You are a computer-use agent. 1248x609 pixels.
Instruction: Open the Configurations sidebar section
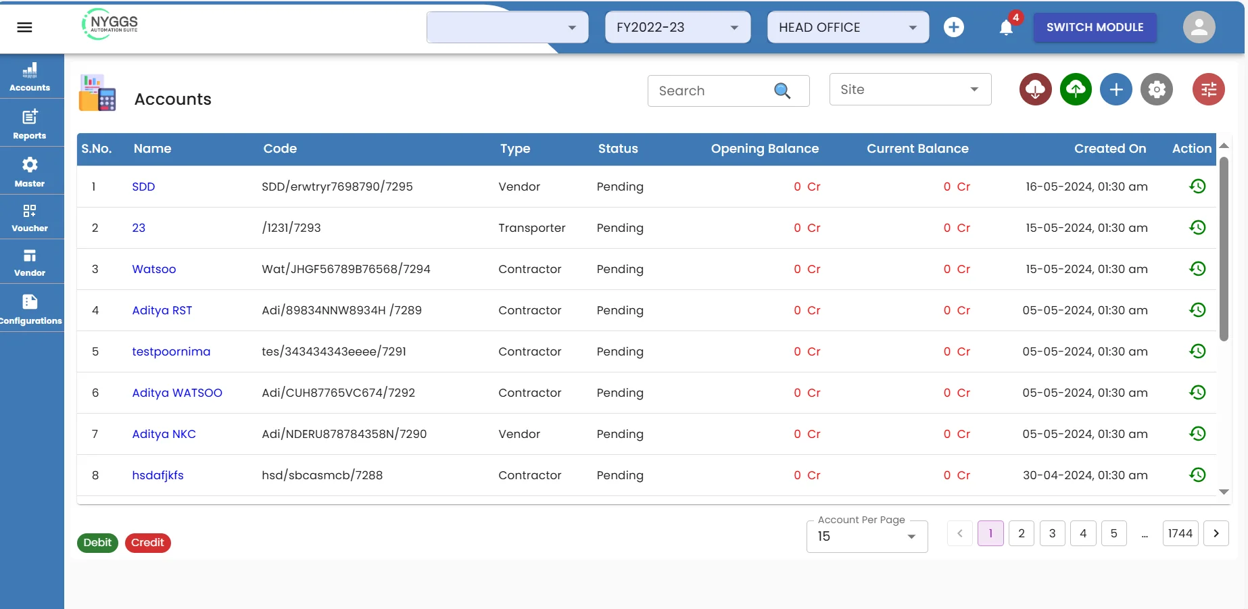pos(30,309)
